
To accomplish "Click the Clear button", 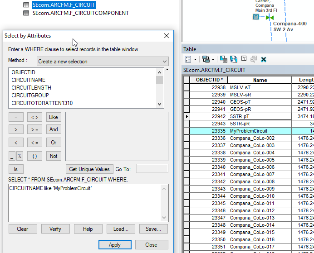I will click(x=23, y=229).
